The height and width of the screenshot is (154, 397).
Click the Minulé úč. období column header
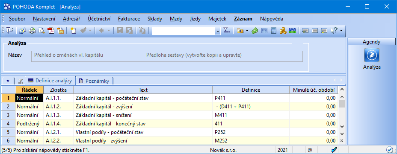click(x=314, y=90)
